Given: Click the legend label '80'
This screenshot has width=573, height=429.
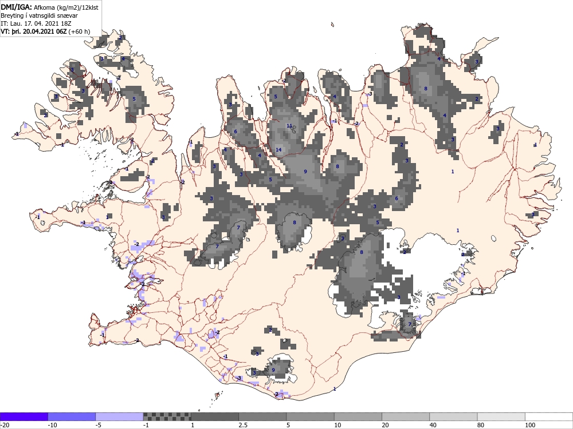Looking at the screenshot, I should (481, 425).
